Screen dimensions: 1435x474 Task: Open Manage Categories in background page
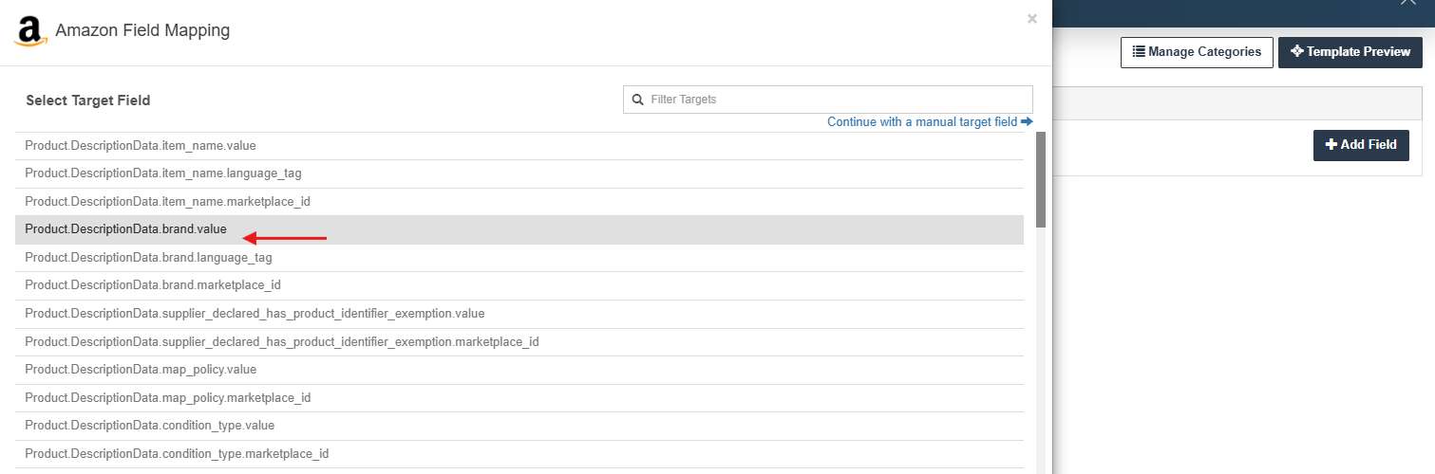point(1197,52)
